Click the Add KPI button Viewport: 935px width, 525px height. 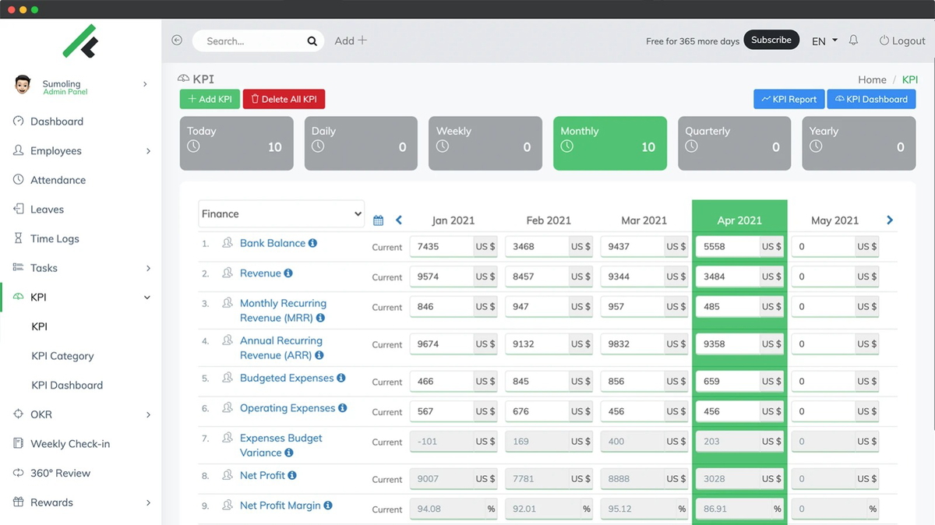(209, 99)
